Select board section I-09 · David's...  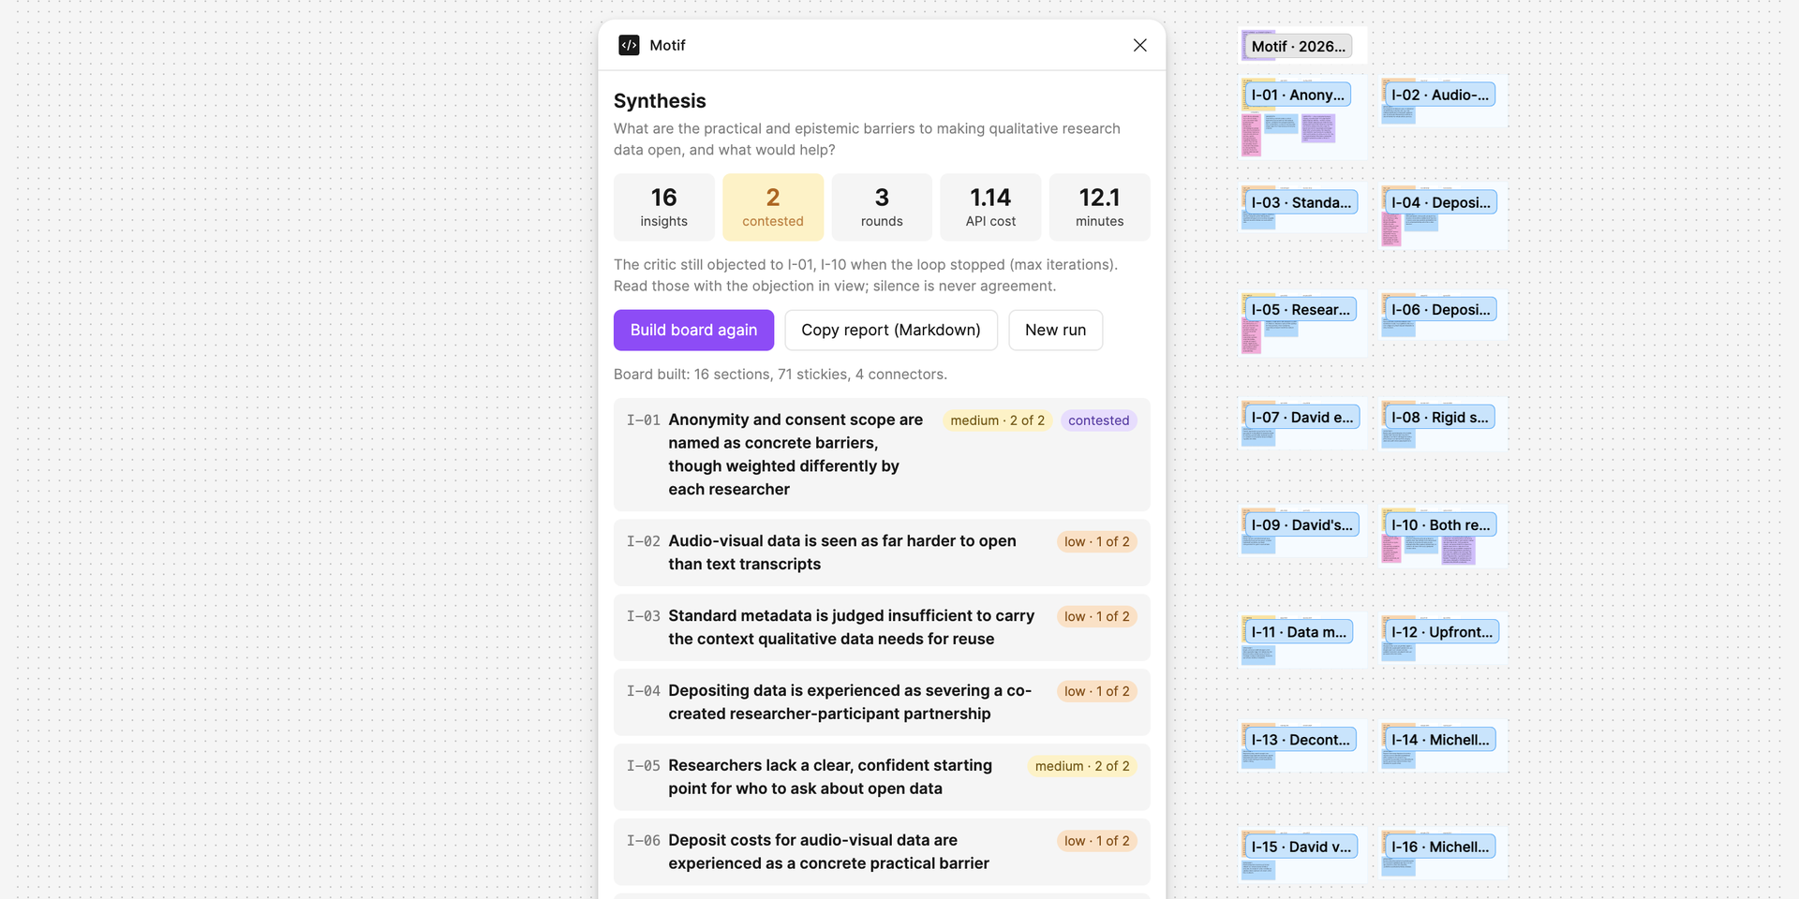(1301, 525)
